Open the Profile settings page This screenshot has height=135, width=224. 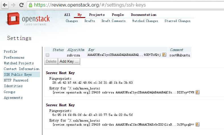click(11, 51)
